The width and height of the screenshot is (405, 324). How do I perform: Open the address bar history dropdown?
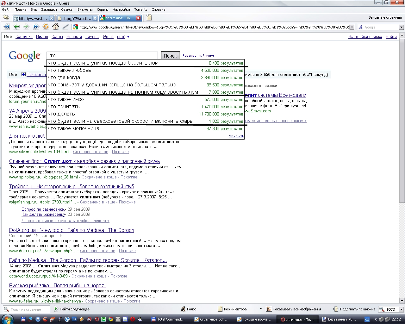pos(352,27)
